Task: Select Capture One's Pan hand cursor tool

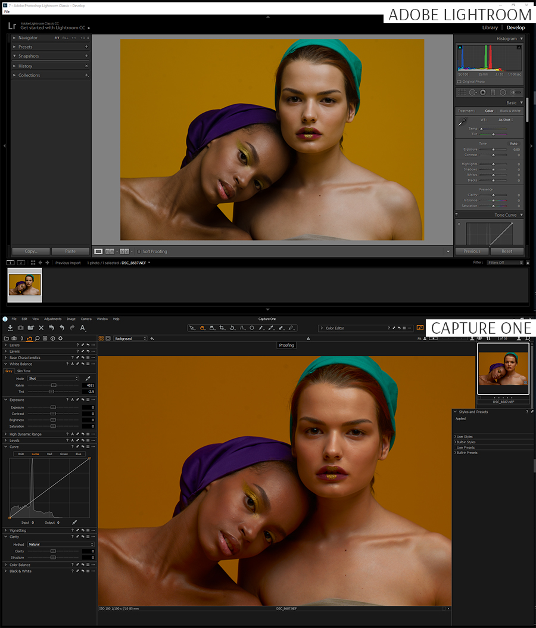Action: pyautogui.click(x=202, y=328)
